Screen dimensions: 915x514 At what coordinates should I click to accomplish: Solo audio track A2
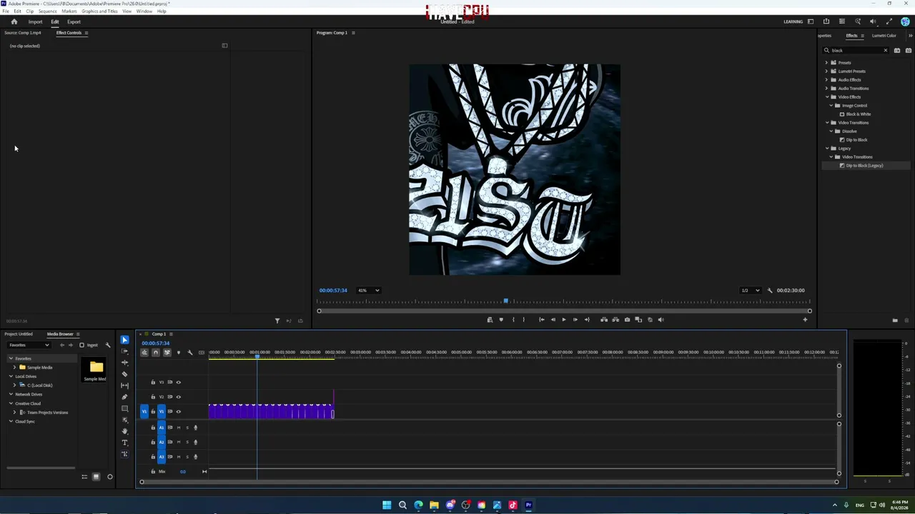click(x=187, y=442)
